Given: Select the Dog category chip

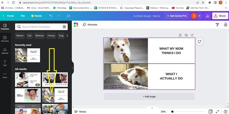Looking at the screenshot, I should 61,35.
